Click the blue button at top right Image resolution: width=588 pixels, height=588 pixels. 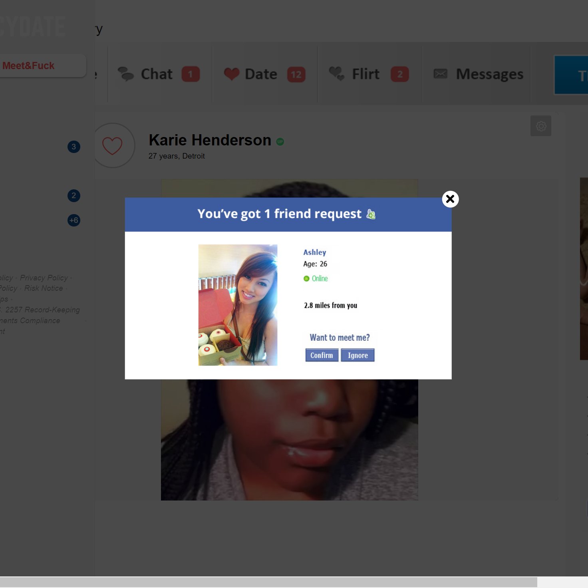[x=571, y=75]
